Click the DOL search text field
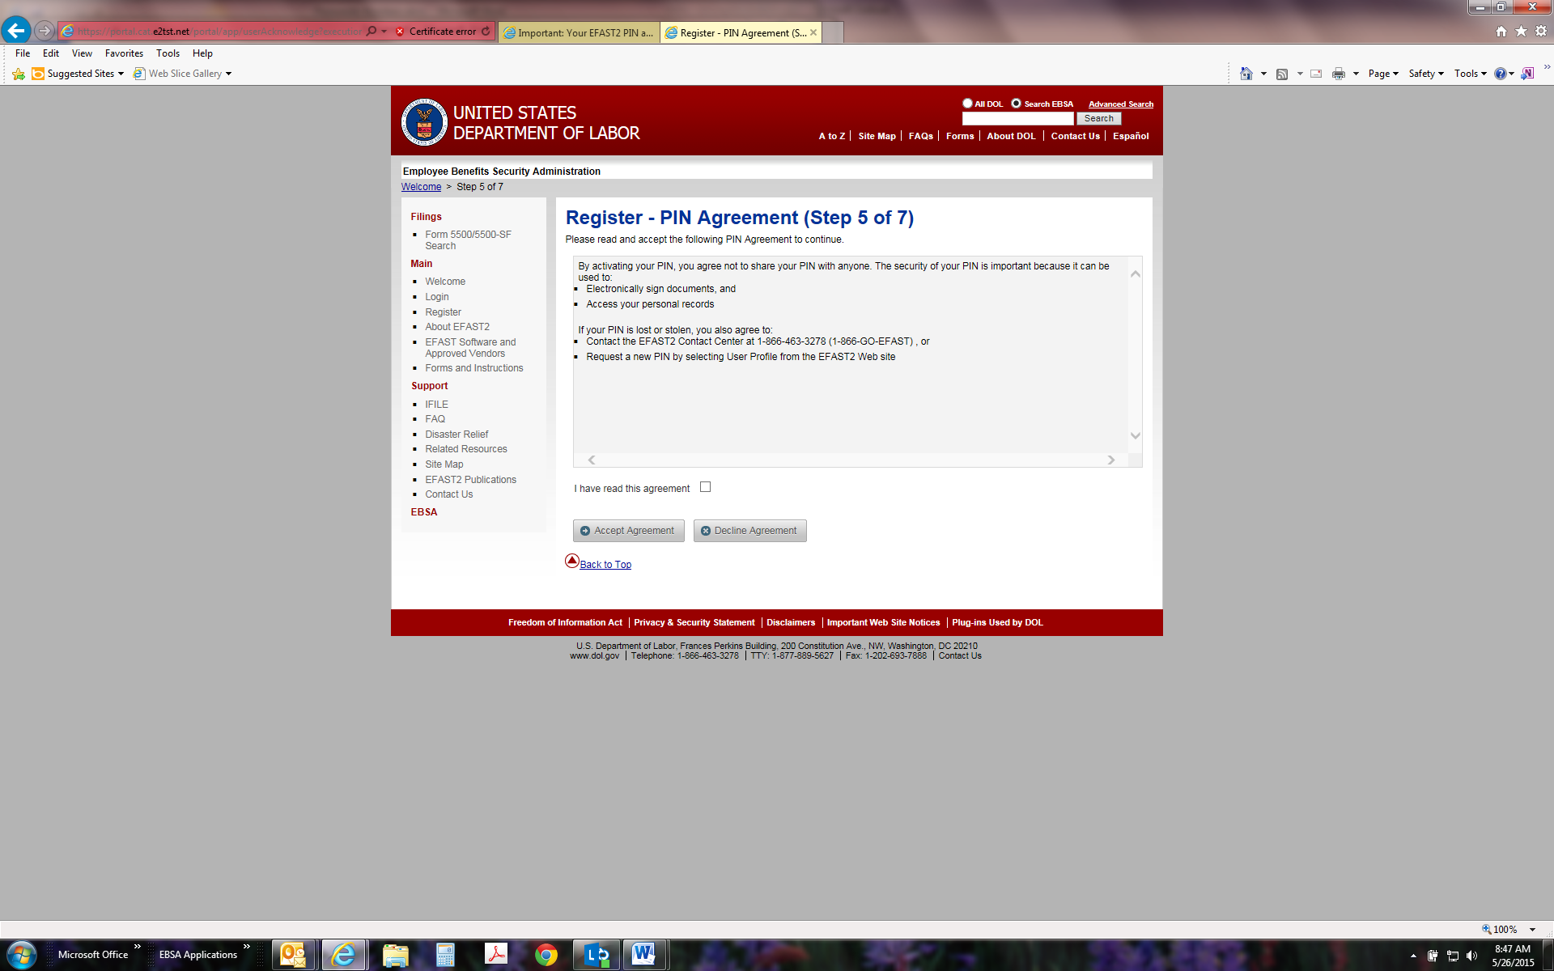This screenshot has width=1554, height=971. pyautogui.click(x=1017, y=119)
